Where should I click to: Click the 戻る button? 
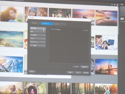tap(70, 72)
